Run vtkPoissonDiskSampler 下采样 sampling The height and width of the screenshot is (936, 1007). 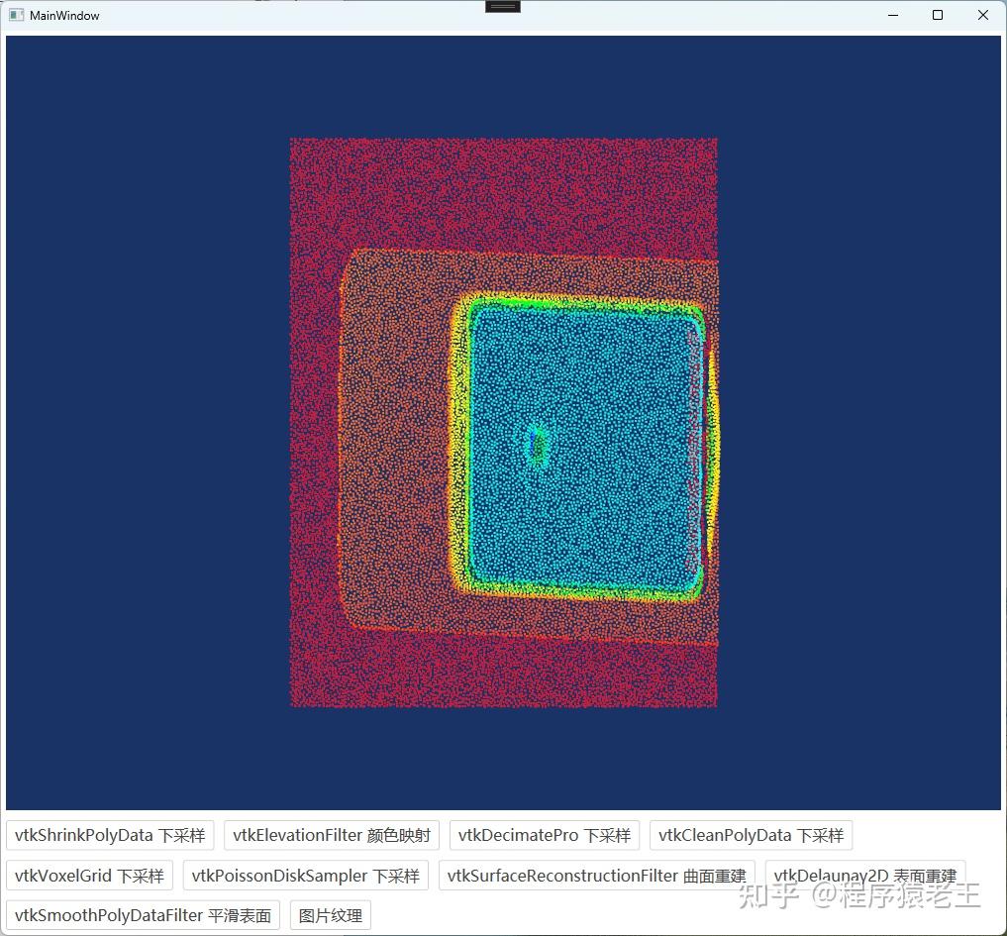305,875
